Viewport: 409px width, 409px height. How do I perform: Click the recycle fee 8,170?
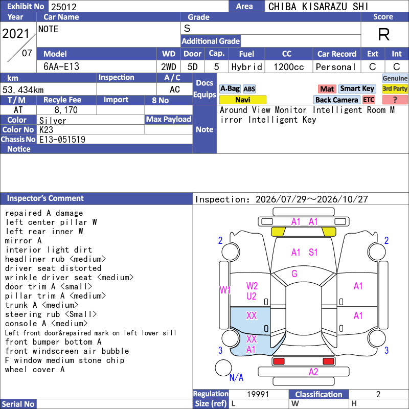pos(66,110)
